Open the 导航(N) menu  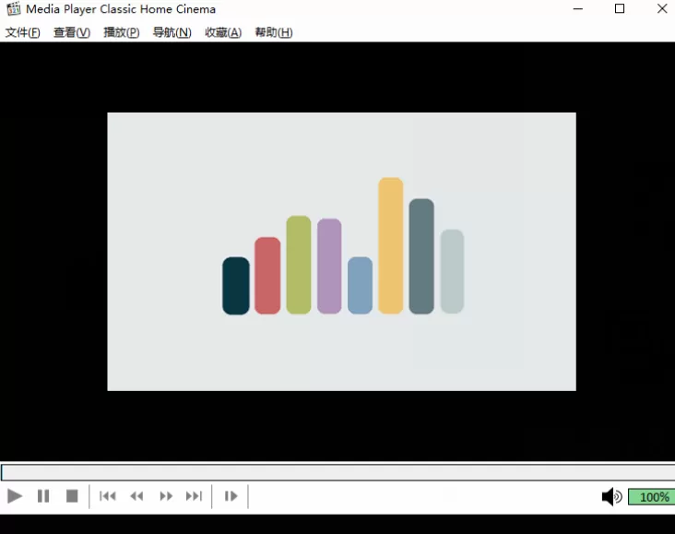tap(172, 32)
